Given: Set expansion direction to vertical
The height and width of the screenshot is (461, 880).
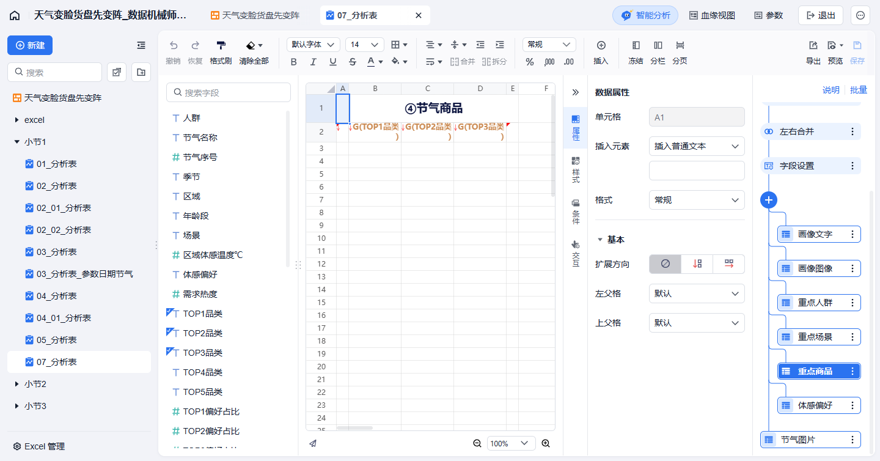Looking at the screenshot, I should pos(697,264).
